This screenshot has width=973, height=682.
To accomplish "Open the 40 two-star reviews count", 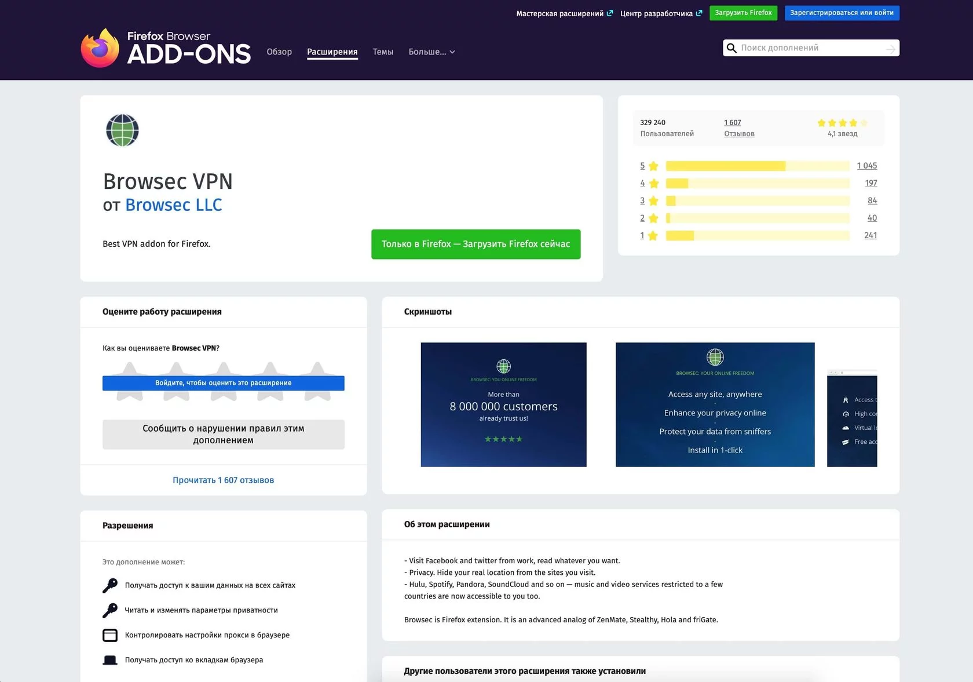I will point(872,218).
